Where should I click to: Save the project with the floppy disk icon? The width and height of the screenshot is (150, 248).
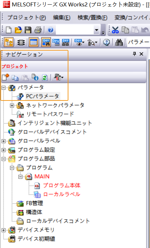(x=28, y=30)
